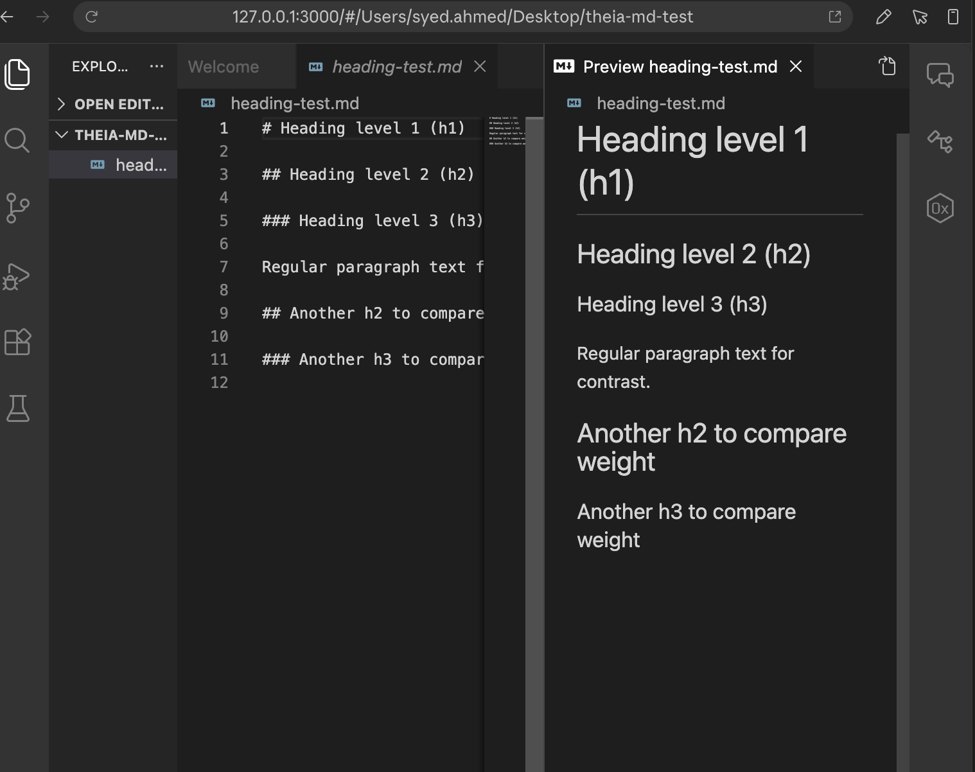This screenshot has width=975, height=772.
Task: Click line 7 'Regular paragraph text'
Action: coord(373,267)
